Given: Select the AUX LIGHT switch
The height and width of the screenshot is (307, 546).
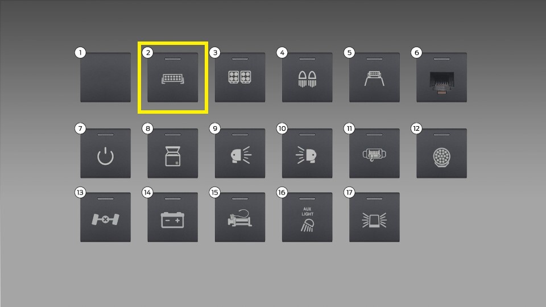Looking at the screenshot, I should coord(307,217).
